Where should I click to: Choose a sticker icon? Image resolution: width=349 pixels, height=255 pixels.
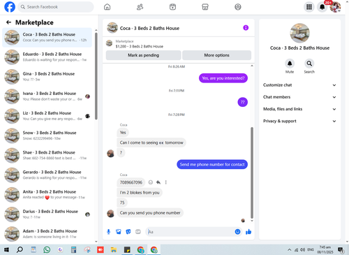[x=128, y=232]
